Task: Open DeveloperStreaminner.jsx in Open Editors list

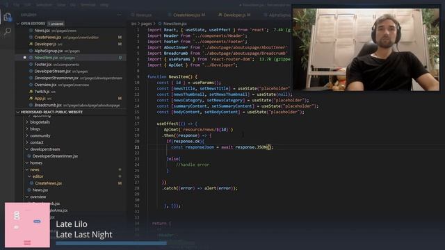Action: tap(71, 78)
